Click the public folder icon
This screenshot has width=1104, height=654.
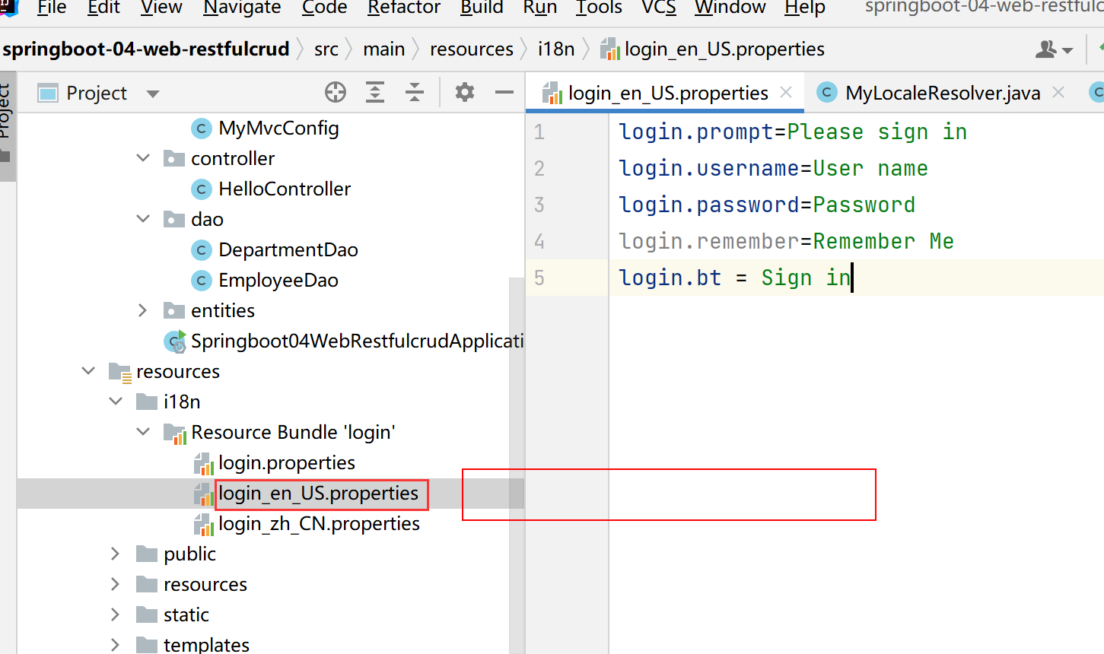point(147,554)
